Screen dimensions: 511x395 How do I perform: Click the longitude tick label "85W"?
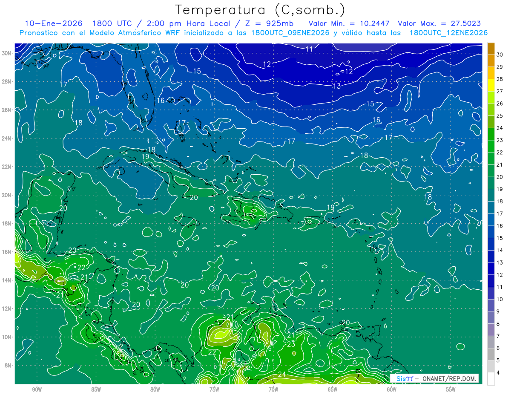point(96,389)
